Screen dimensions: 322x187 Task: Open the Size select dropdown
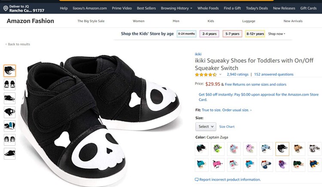point(206,127)
